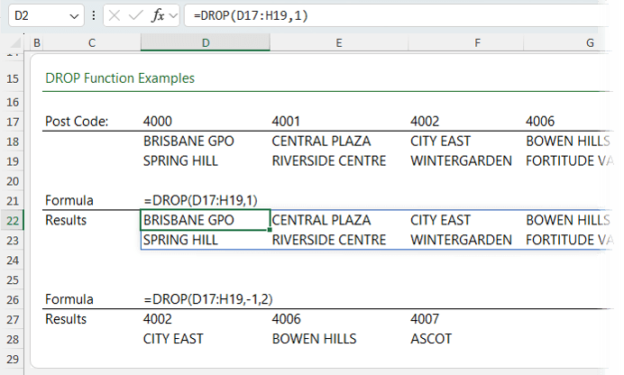This screenshot has width=624, height=375.
Task: Click the Select All corner triangle
Action: click(x=15, y=42)
